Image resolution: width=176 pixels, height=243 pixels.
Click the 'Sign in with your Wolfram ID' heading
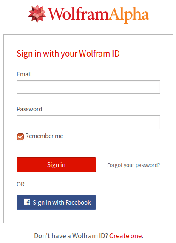tap(68, 54)
